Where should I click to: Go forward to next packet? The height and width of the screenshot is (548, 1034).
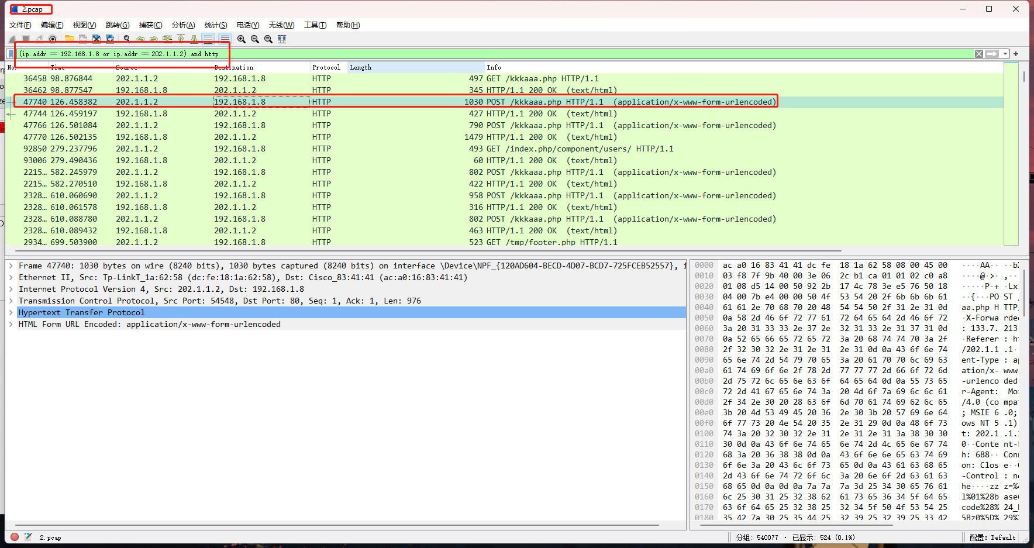tap(154, 39)
